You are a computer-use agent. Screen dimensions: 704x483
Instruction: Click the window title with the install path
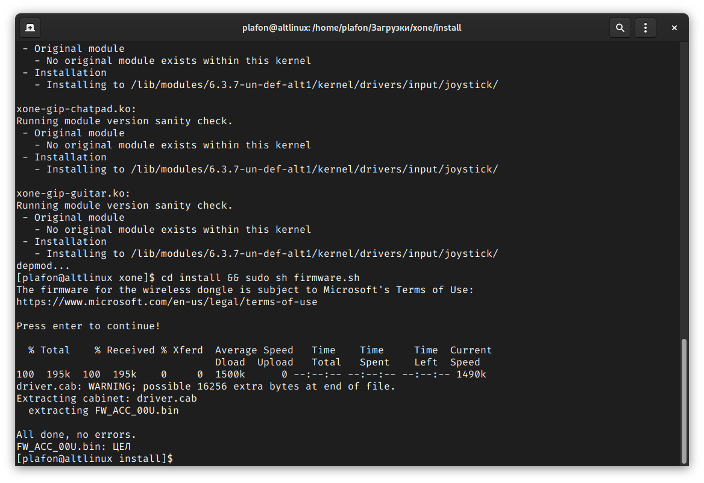(x=352, y=28)
